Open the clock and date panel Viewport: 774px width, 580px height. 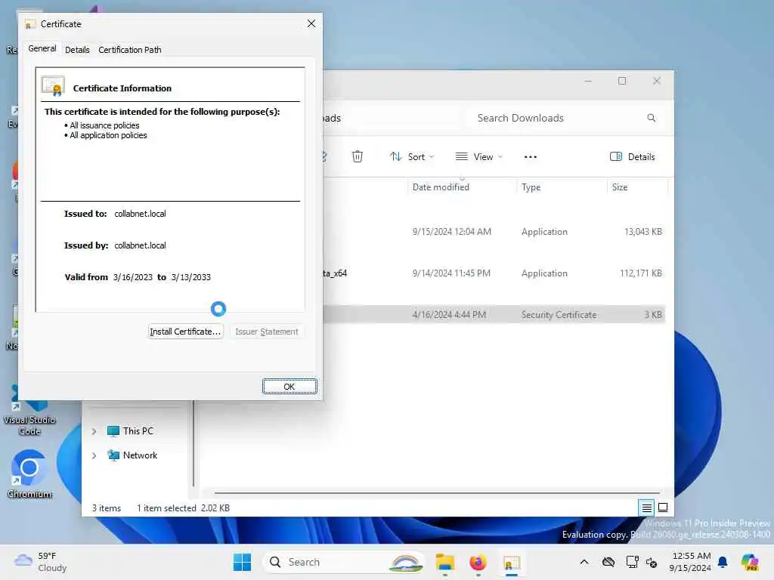691,562
